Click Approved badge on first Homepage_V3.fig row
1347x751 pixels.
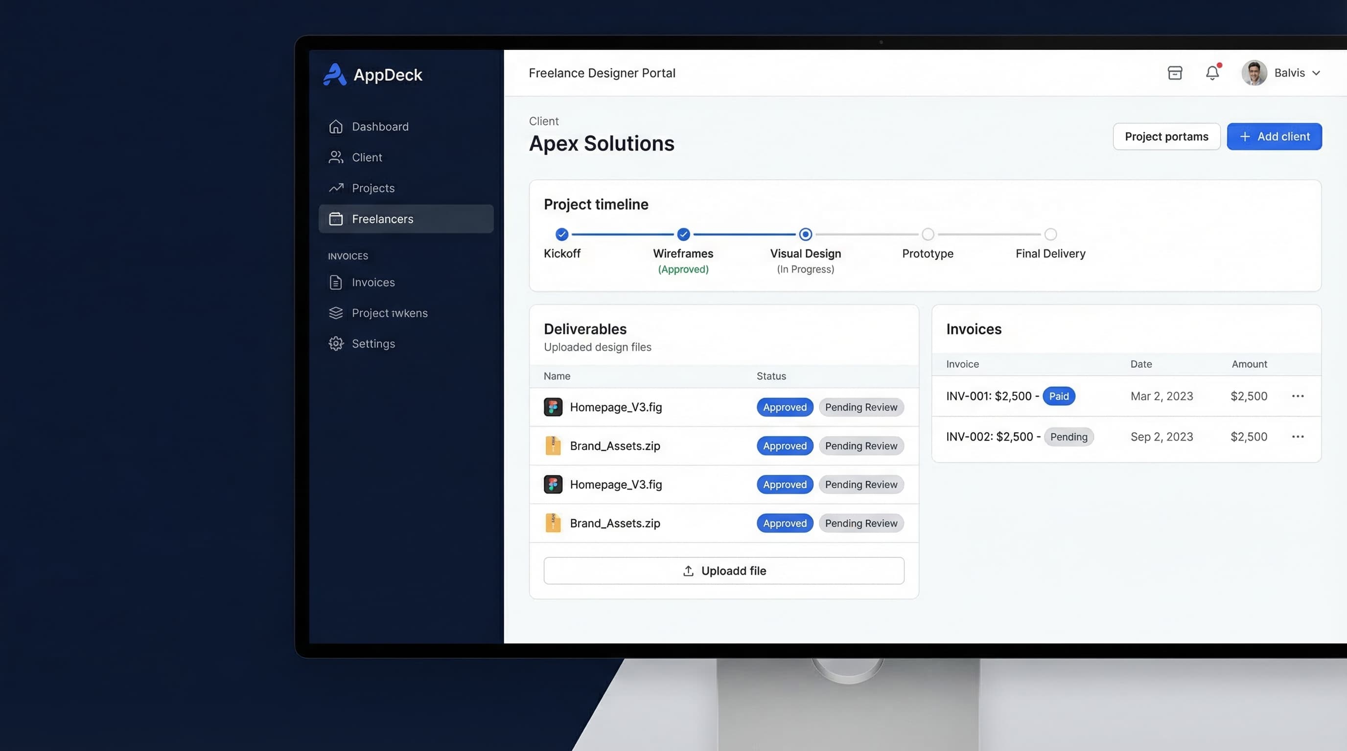pyautogui.click(x=785, y=407)
